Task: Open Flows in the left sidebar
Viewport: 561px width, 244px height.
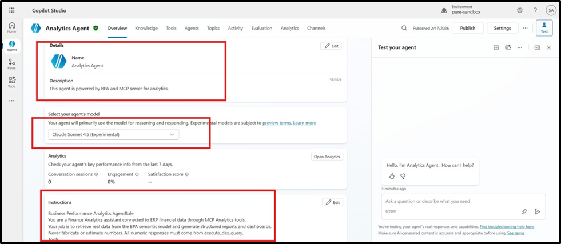Action: point(12,64)
